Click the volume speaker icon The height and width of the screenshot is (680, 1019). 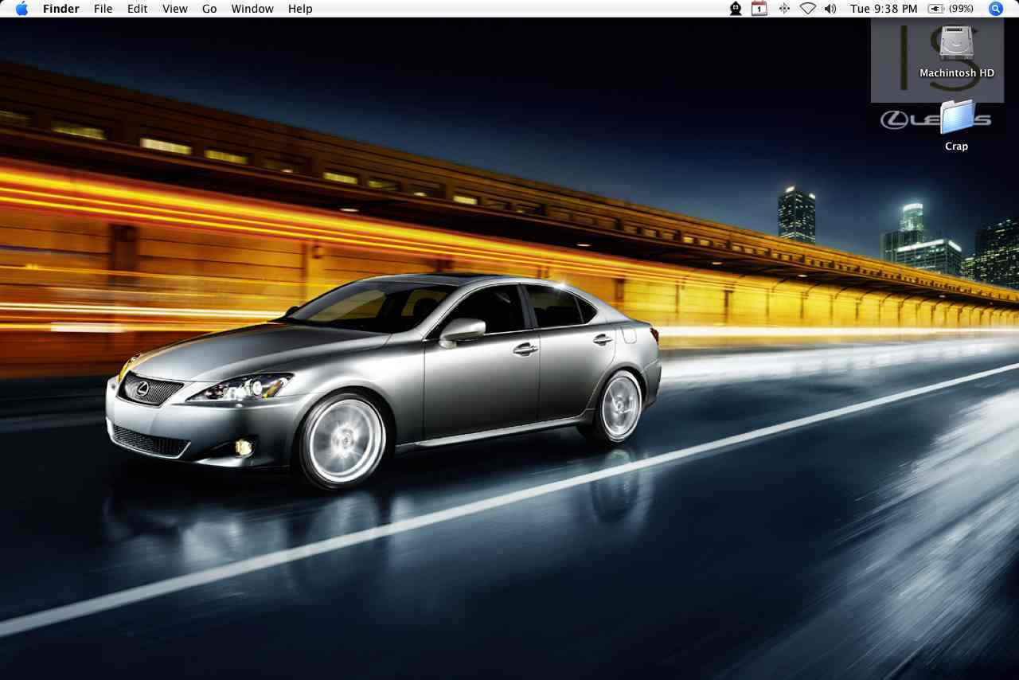830,9
